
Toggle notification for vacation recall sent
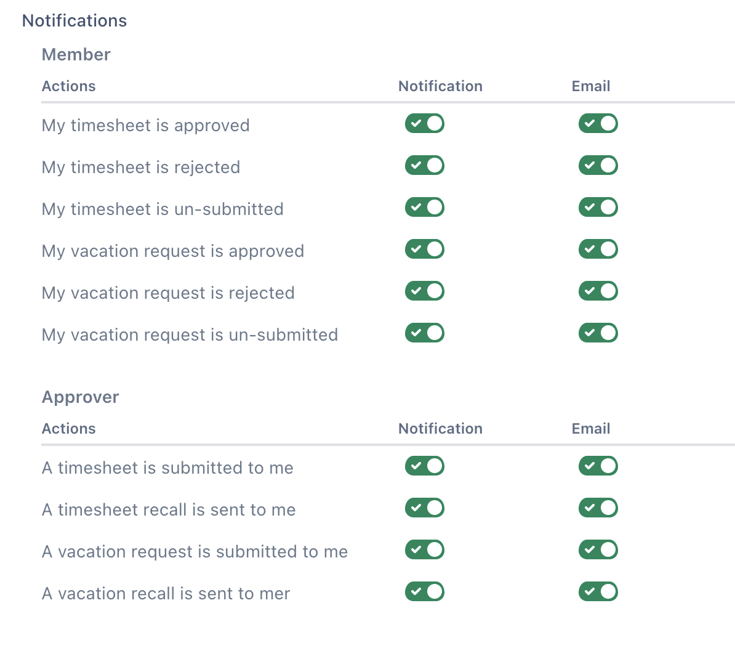point(424,592)
